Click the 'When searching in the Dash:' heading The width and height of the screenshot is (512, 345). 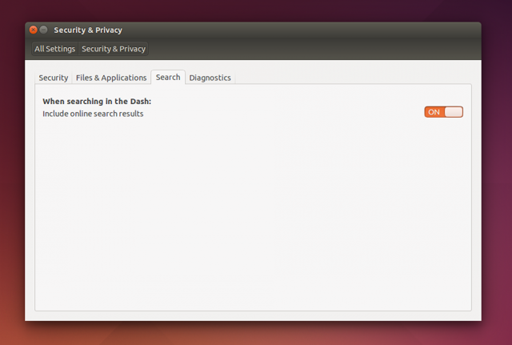(97, 102)
